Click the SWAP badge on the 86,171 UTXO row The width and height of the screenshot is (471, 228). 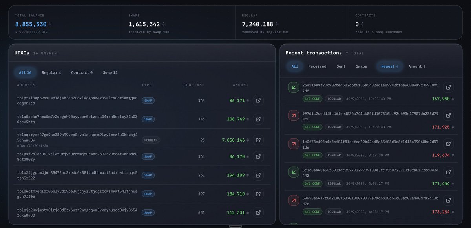[x=148, y=101]
